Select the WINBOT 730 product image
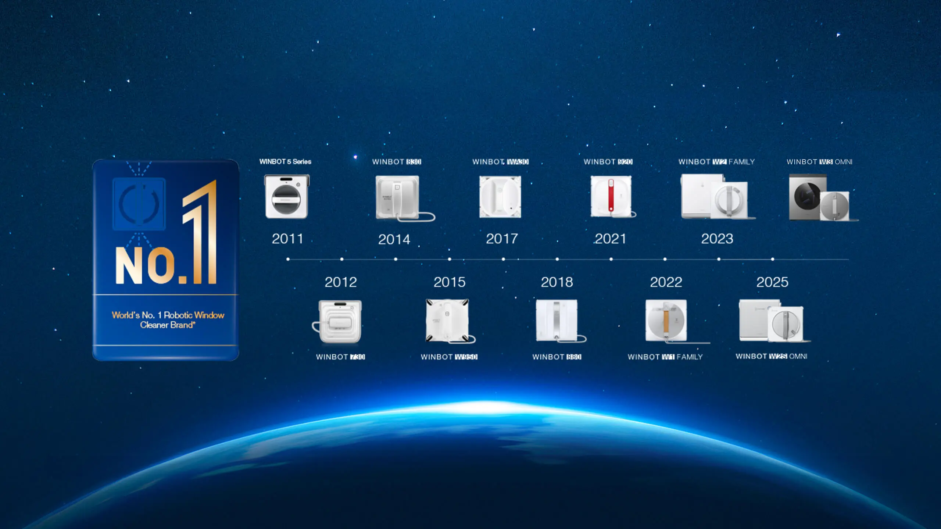Image resolution: width=941 pixels, height=529 pixels. [340, 321]
